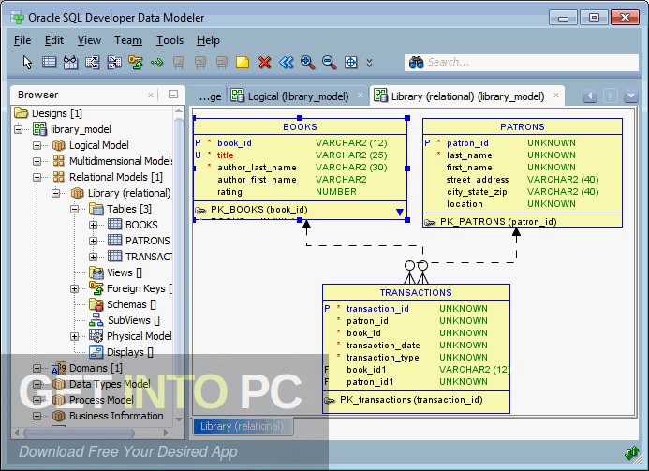The image size is (649, 471).
Task: Switch to Logical (library_model) tab
Action: (x=298, y=96)
